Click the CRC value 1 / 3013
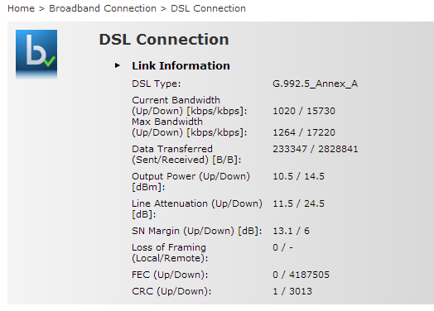Screen dimensions: 434x311 pyautogui.click(x=292, y=291)
